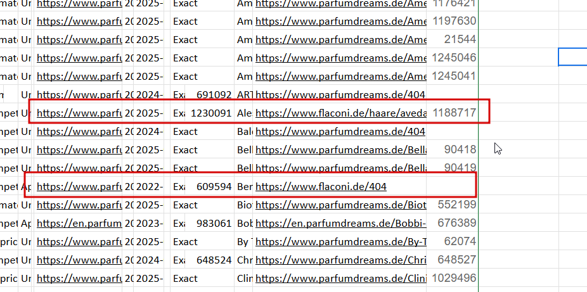Open the parfumdreams.de/Bella link beside 90418
The height and width of the screenshot is (292, 587).
tap(340, 150)
